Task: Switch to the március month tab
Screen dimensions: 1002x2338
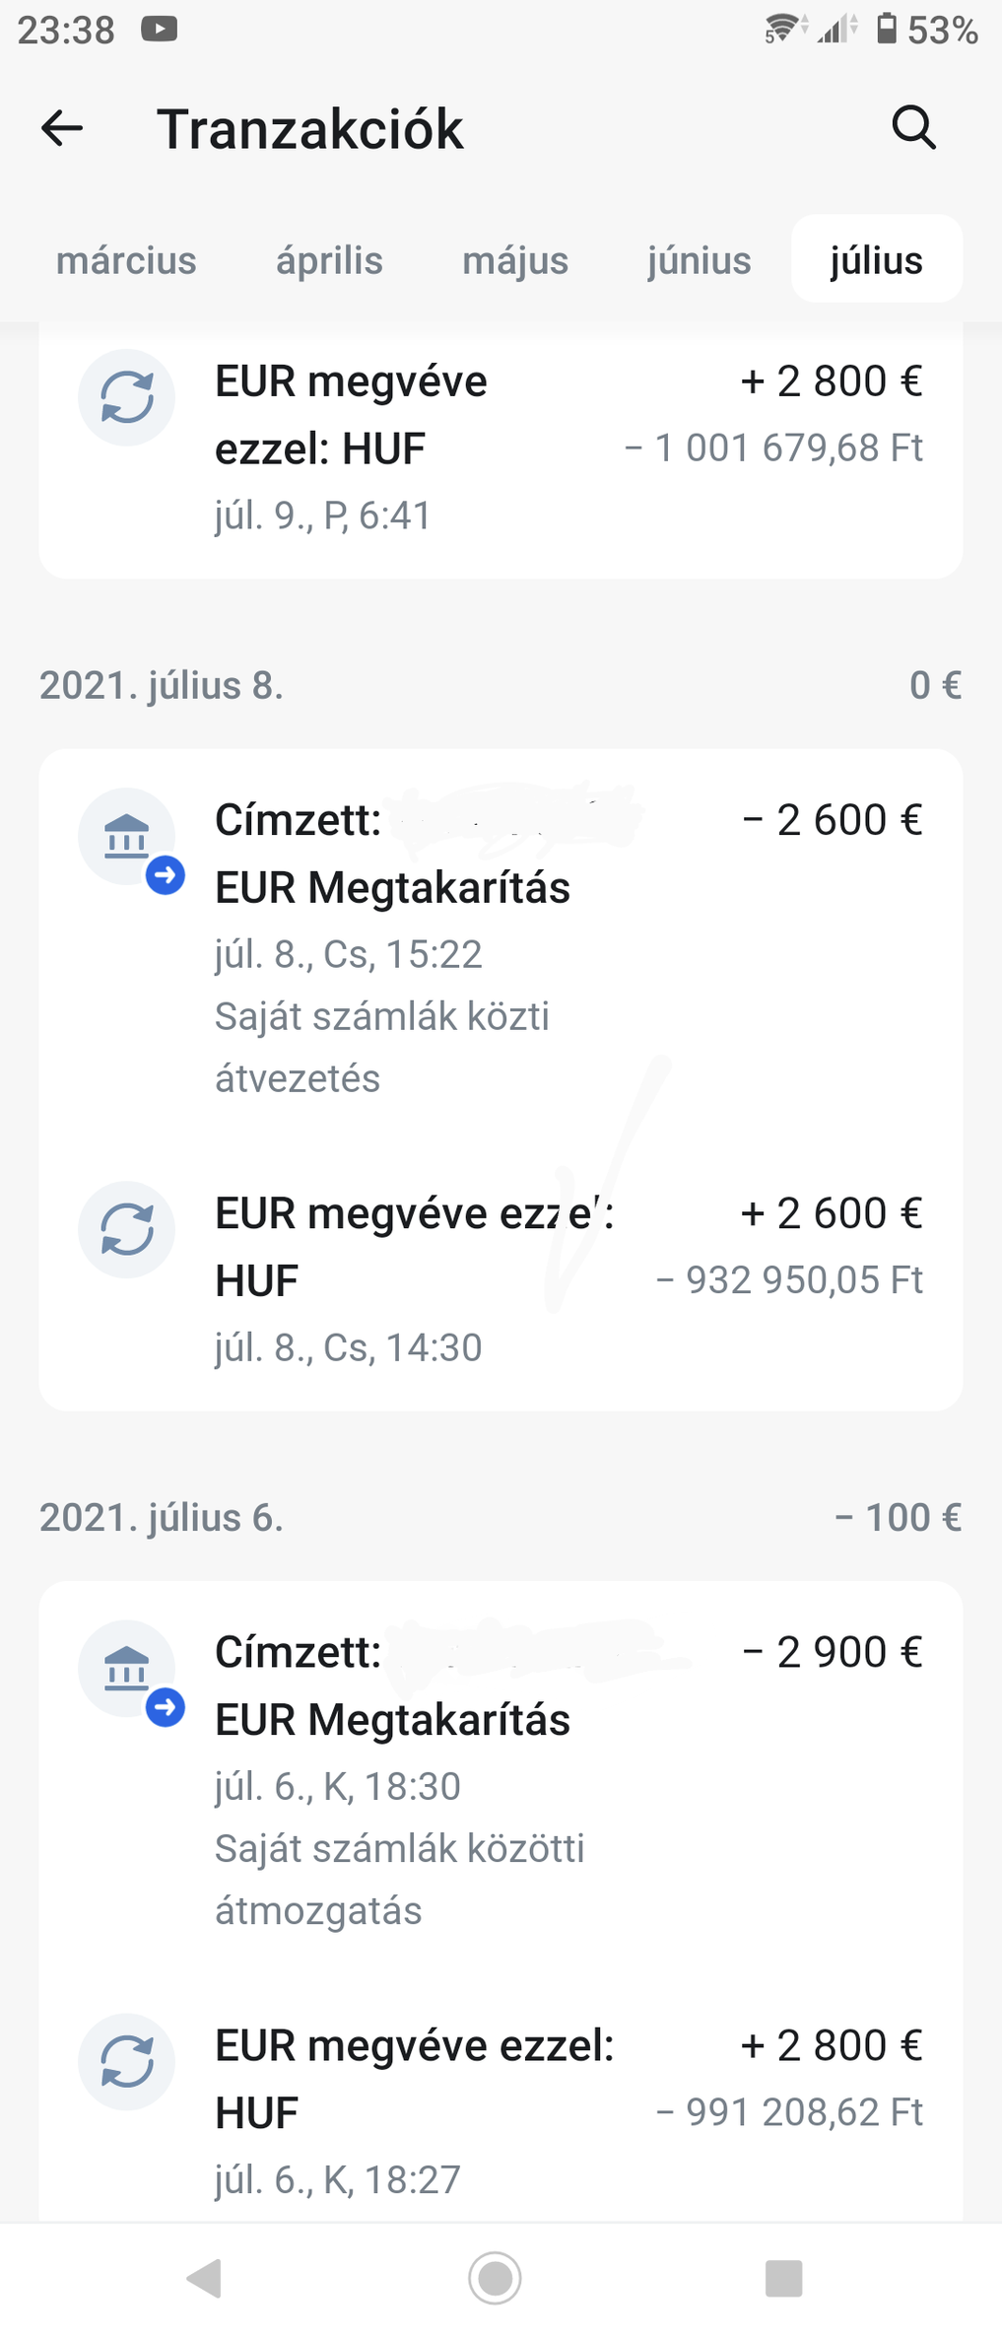Action: [x=126, y=260]
